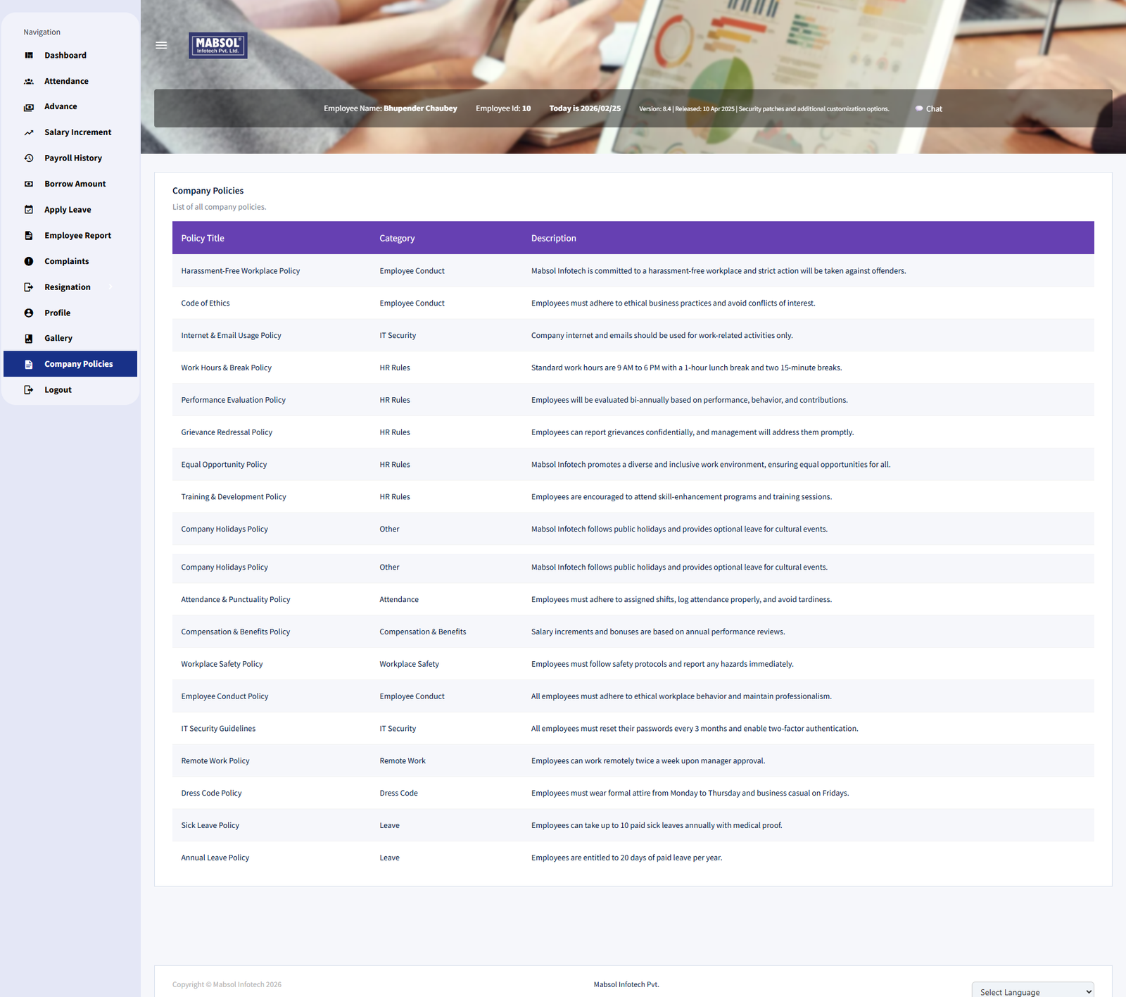Image resolution: width=1126 pixels, height=997 pixels.
Task: Go to Borrow Amount menu item
Action: pyautogui.click(x=75, y=184)
